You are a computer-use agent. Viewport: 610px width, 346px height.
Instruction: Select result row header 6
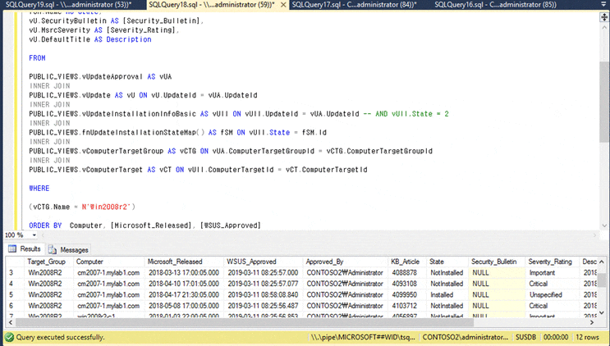click(x=16, y=306)
